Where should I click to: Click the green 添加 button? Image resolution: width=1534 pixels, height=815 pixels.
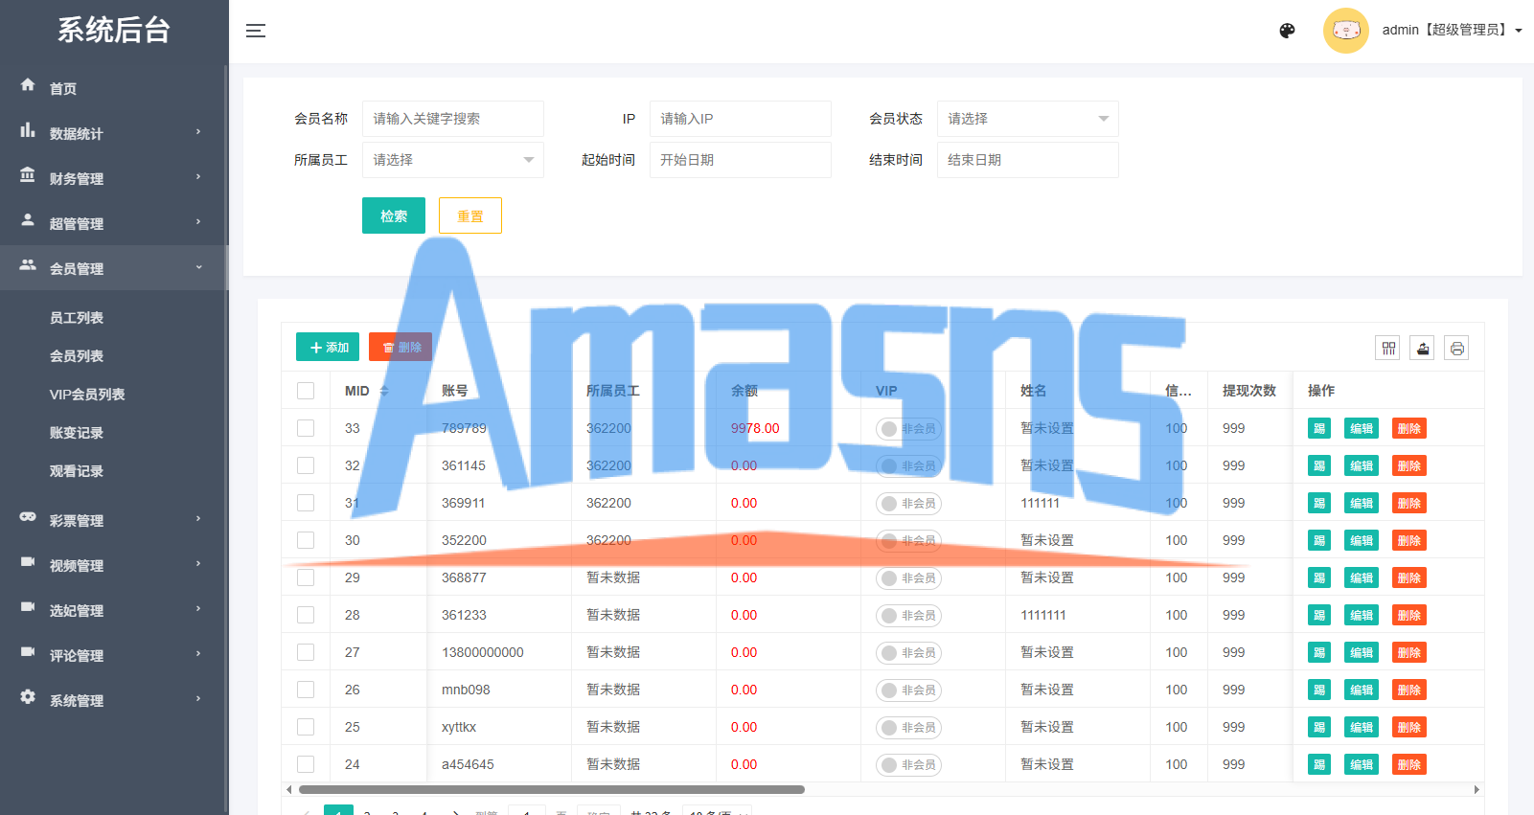pyautogui.click(x=328, y=347)
